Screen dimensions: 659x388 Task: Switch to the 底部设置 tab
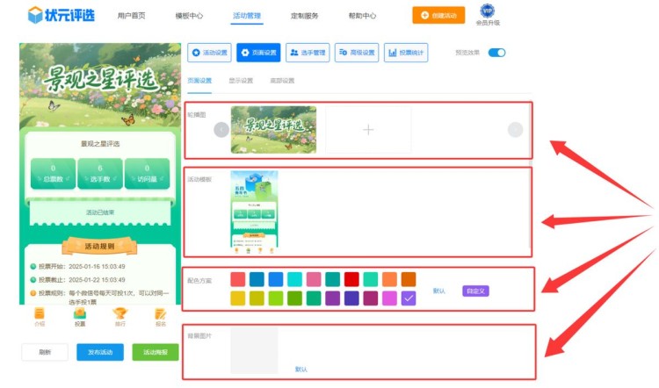[x=282, y=81]
